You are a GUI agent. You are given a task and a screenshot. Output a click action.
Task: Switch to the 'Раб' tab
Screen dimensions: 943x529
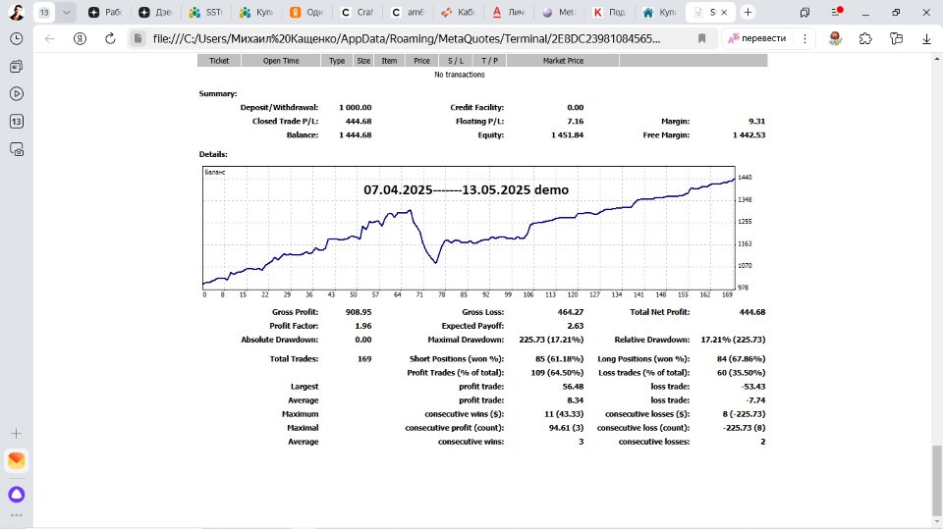click(105, 12)
